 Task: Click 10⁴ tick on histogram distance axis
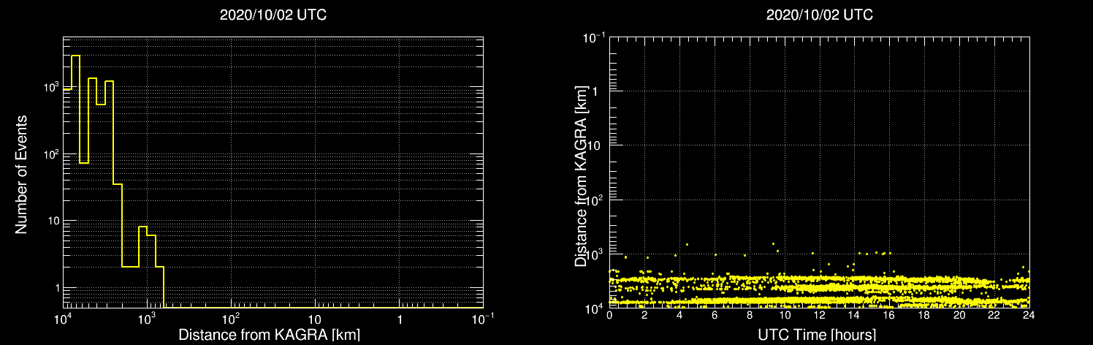coord(64,319)
